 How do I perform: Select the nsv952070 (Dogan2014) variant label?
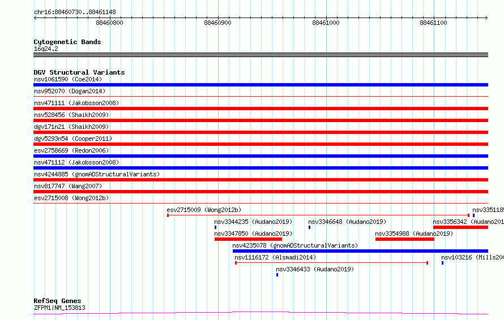70,91
